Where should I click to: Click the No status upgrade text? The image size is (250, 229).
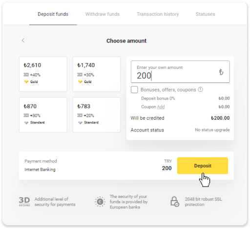tap(212, 130)
